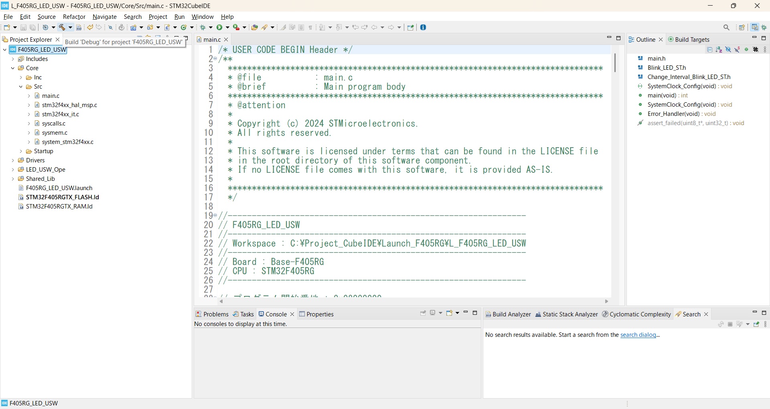Click the C/C++ perspective icon

click(755, 28)
